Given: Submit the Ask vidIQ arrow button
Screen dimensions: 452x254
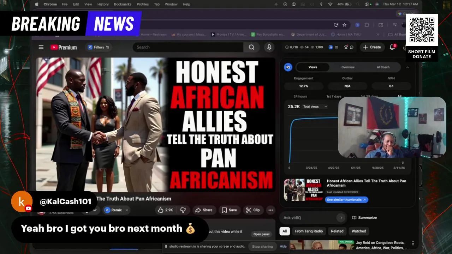Looking at the screenshot, I should 341,218.
